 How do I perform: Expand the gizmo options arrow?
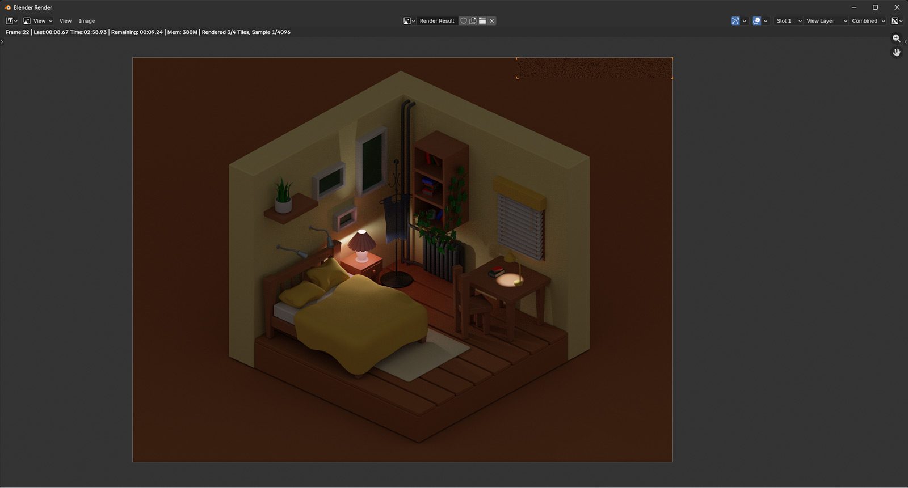[744, 21]
